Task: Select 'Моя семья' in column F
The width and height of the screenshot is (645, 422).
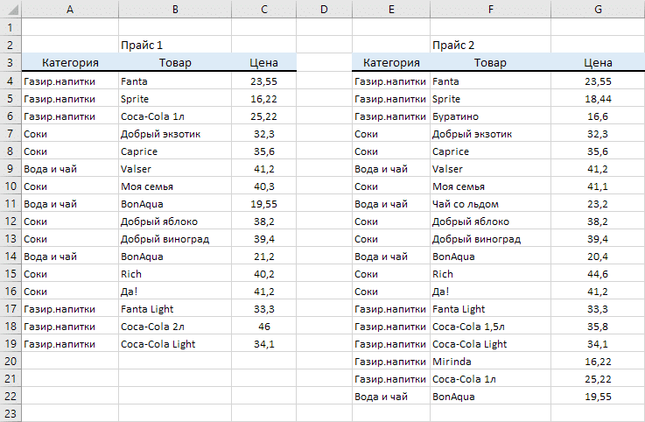Action: [x=490, y=186]
